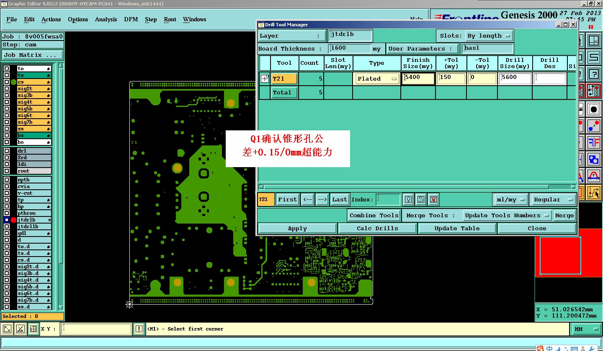Click the lightbulb icon next to Index field

coord(408,200)
